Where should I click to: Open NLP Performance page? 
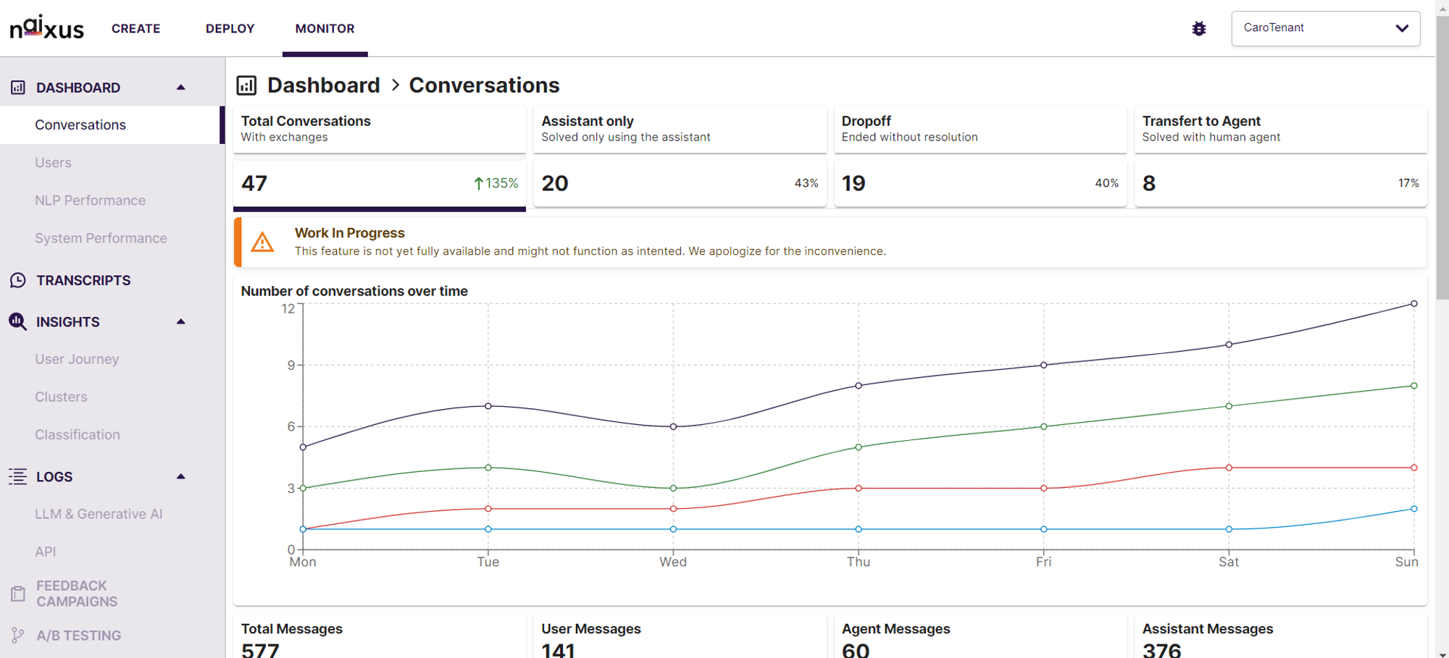91,201
